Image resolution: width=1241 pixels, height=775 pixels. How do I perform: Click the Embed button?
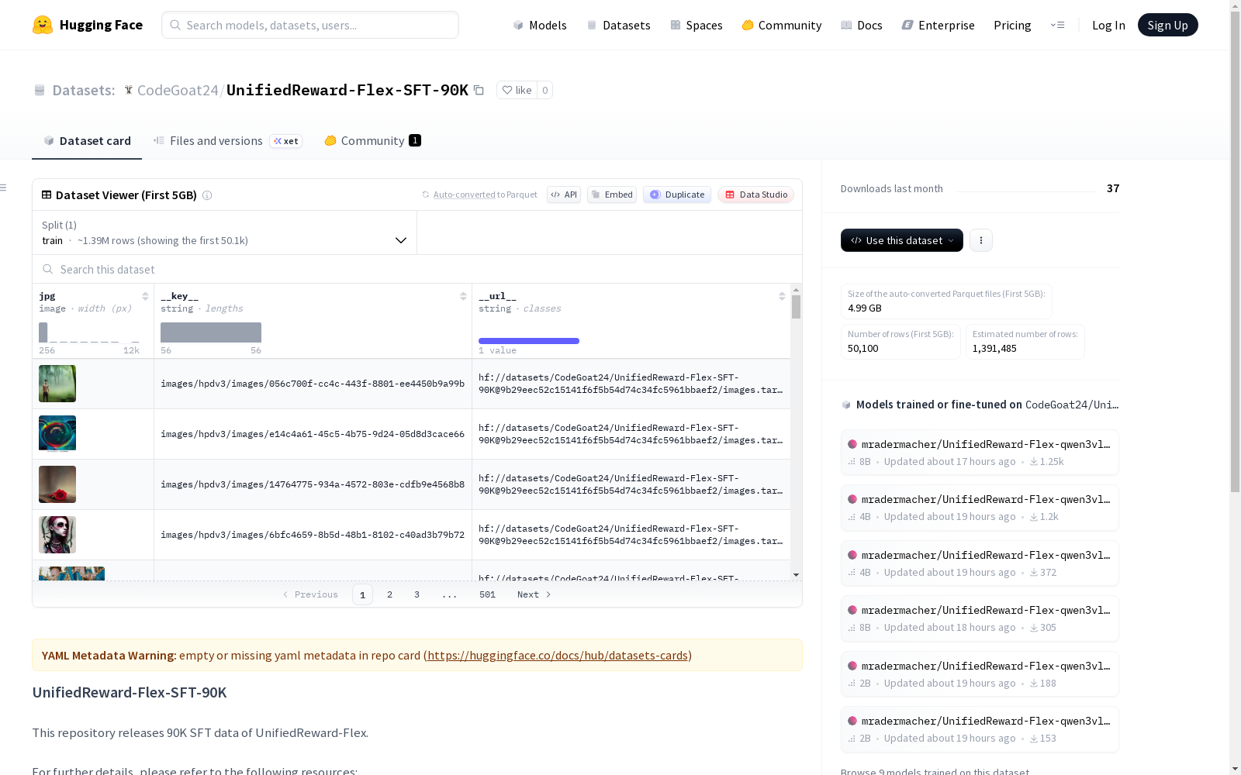612,195
